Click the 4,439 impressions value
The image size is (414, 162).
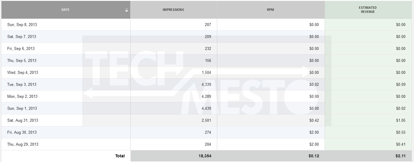[x=206, y=108]
